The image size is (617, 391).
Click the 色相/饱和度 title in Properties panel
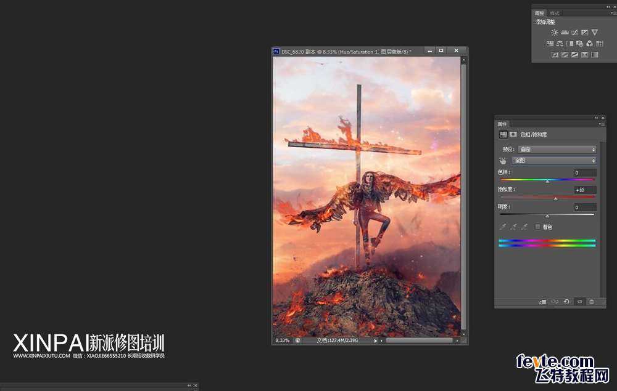click(x=534, y=135)
